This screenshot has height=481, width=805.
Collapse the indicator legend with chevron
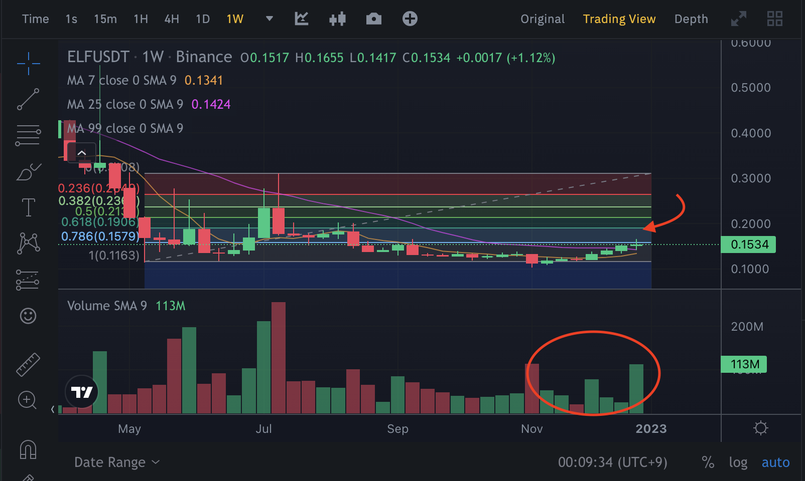81,153
